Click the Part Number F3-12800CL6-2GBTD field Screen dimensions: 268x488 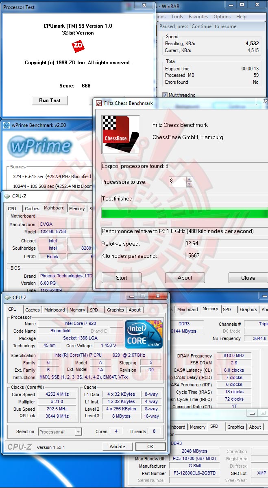coord(194,473)
